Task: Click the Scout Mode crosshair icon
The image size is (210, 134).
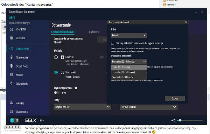Action: click(x=12, y=66)
